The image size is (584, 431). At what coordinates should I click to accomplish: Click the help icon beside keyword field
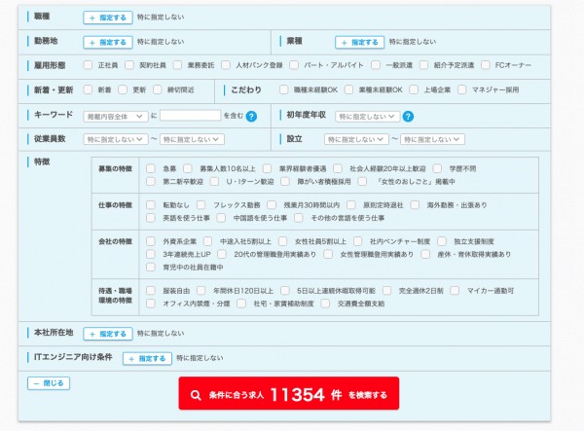click(251, 116)
